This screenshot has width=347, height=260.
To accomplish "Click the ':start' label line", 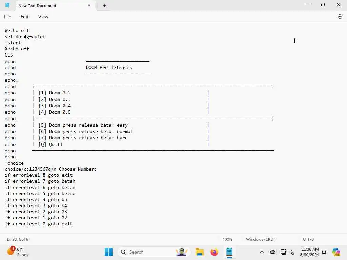I will click(x=13, y=43).
